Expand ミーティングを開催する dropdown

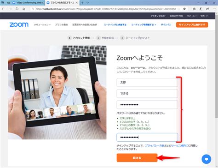(x=143, y=24)
